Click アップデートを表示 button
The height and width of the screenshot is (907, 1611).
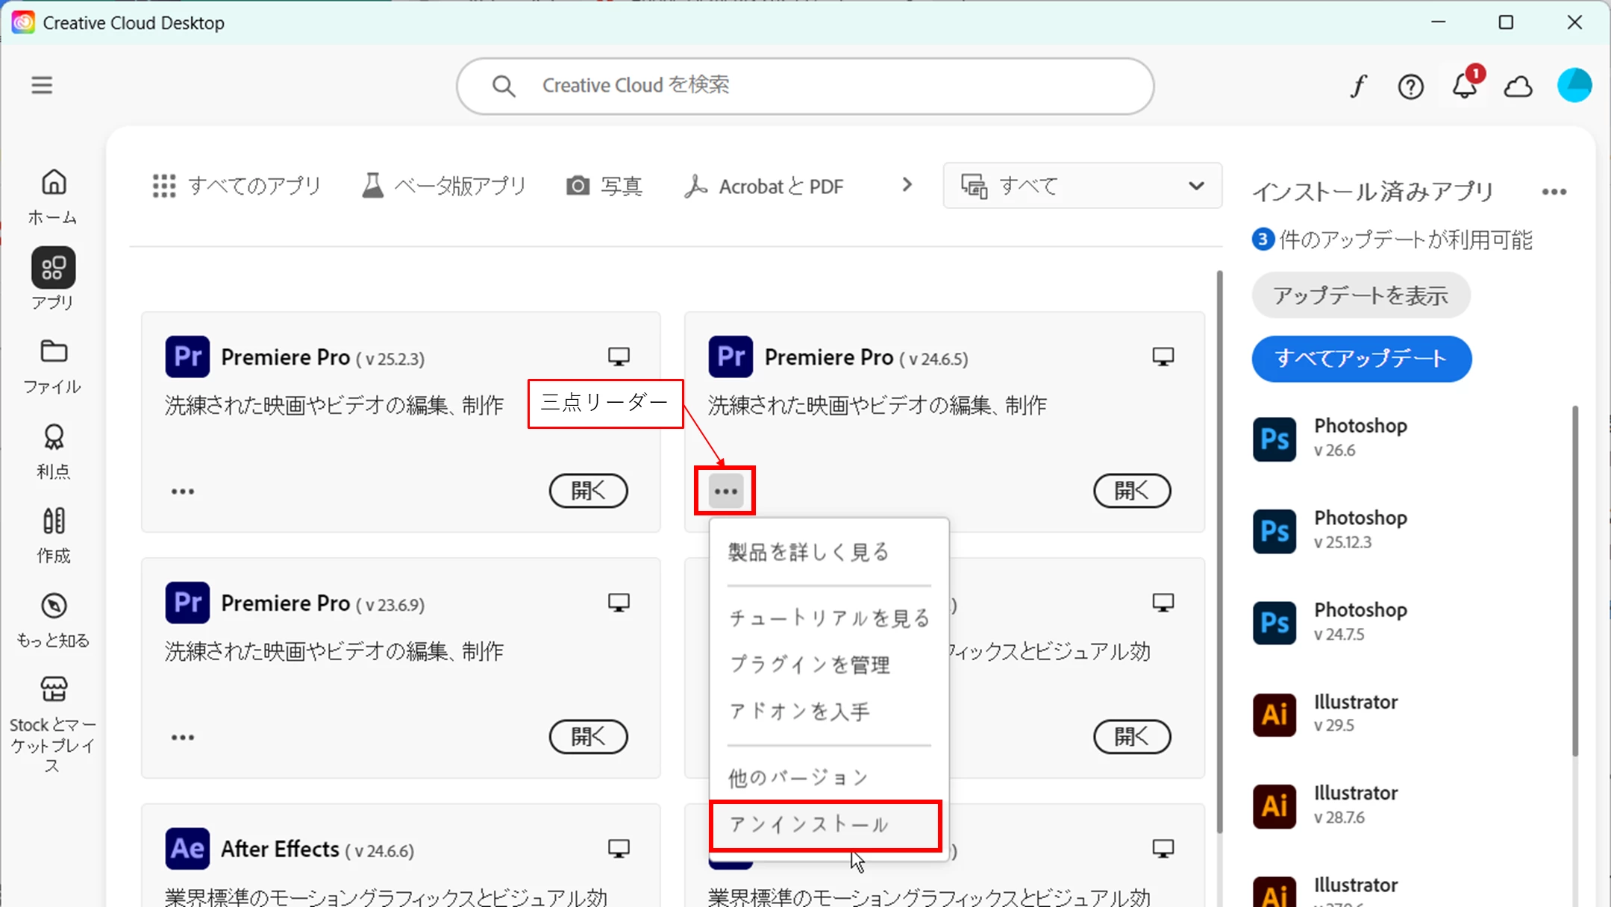pyautogui.click(x=1360, y=295)
